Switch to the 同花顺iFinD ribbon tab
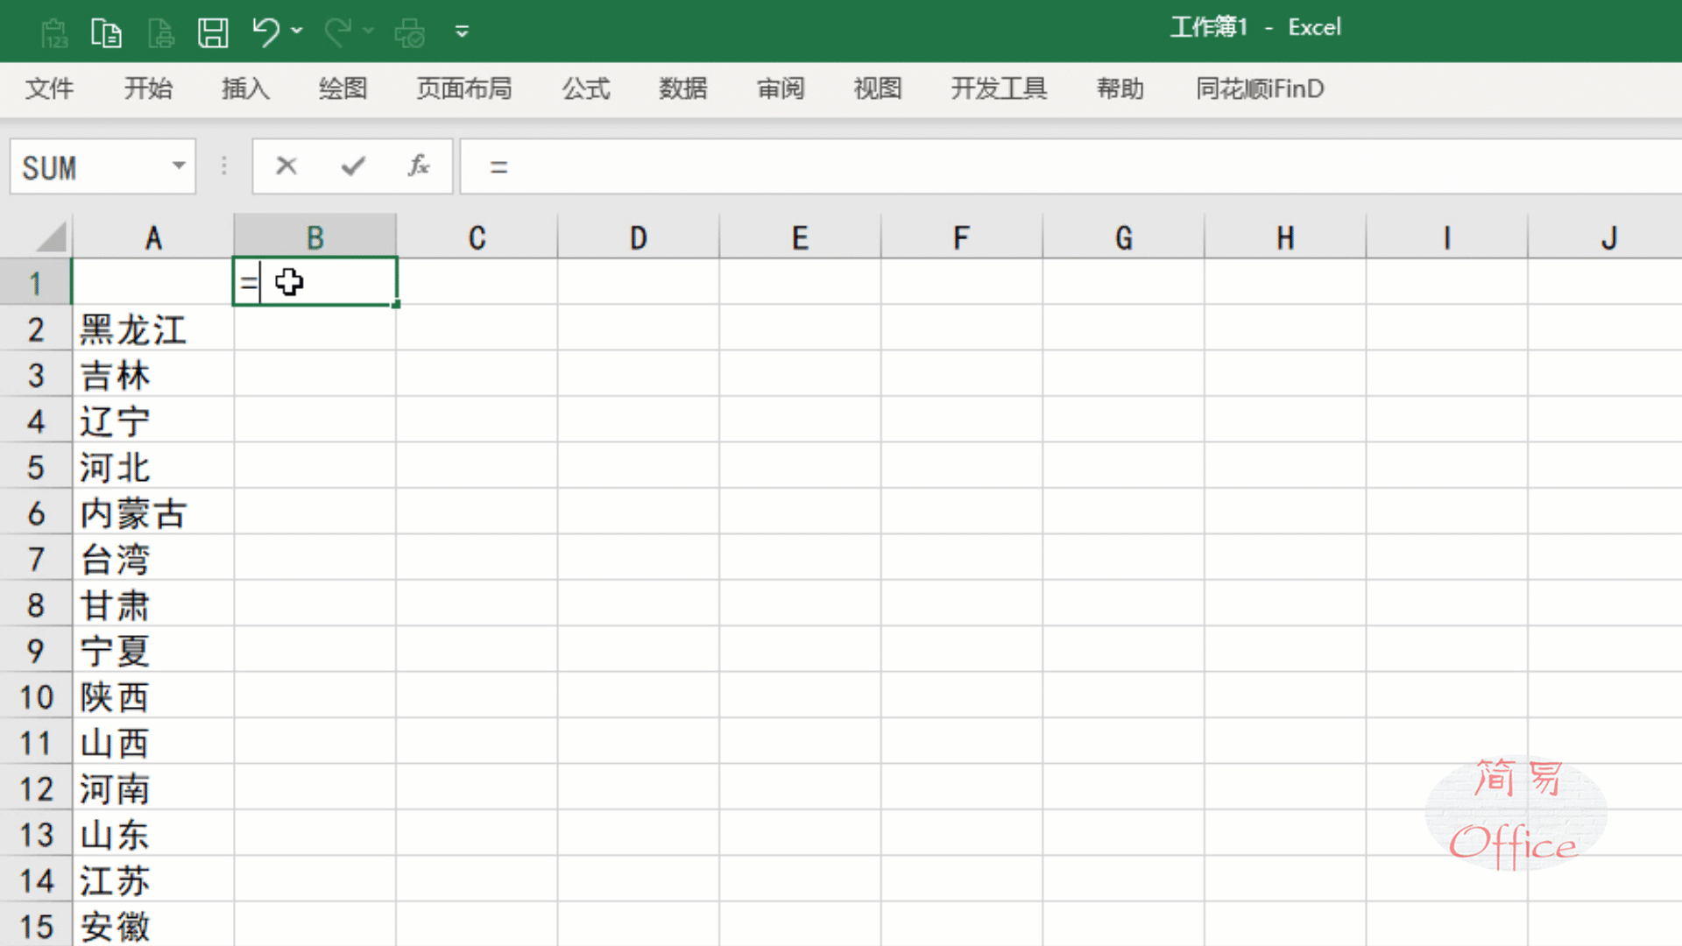Viewport: 1682px width, 946px height. [x=1261, y=88]
